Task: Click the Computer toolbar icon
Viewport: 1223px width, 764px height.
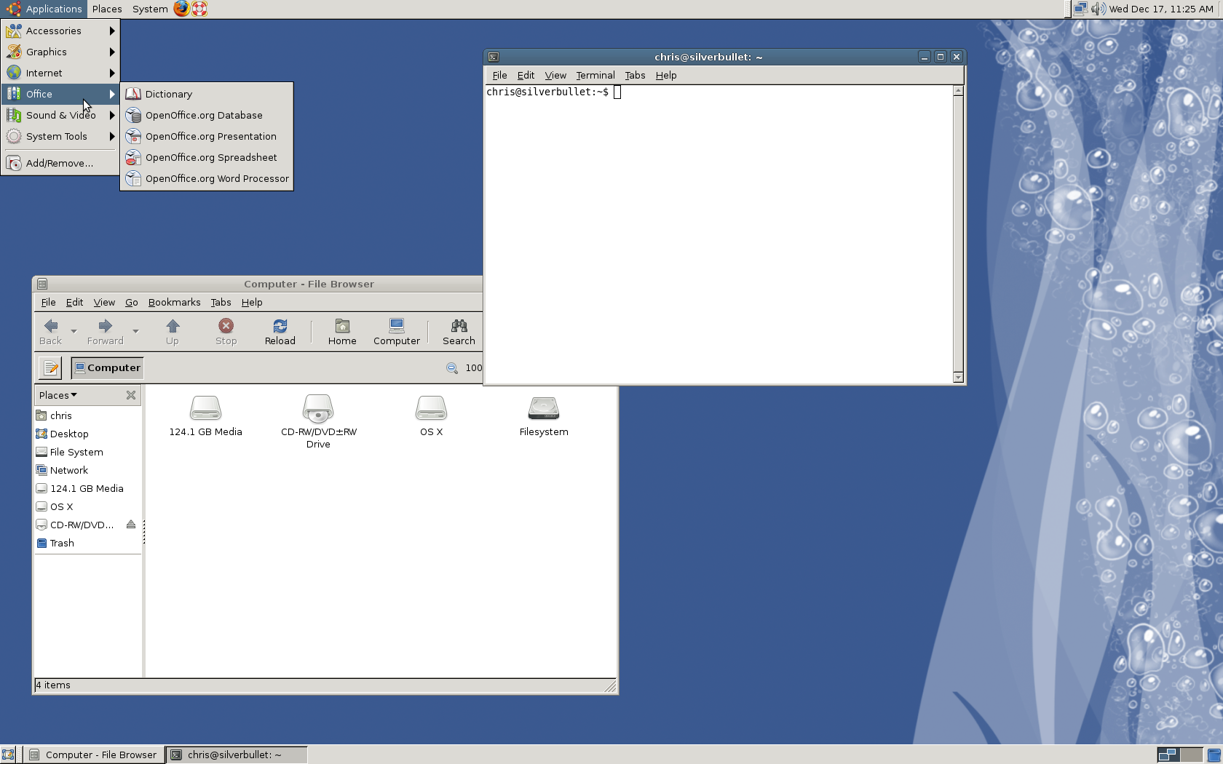Action: tap(397, 332)
